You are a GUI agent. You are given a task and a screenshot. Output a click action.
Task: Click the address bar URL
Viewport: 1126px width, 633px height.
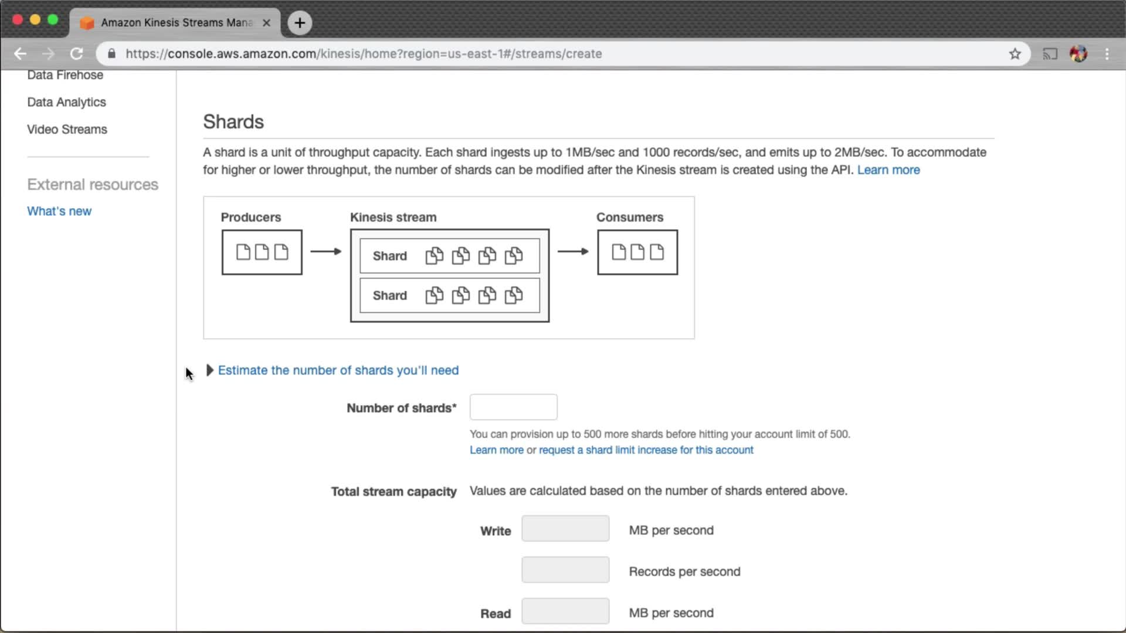point(364,54)
